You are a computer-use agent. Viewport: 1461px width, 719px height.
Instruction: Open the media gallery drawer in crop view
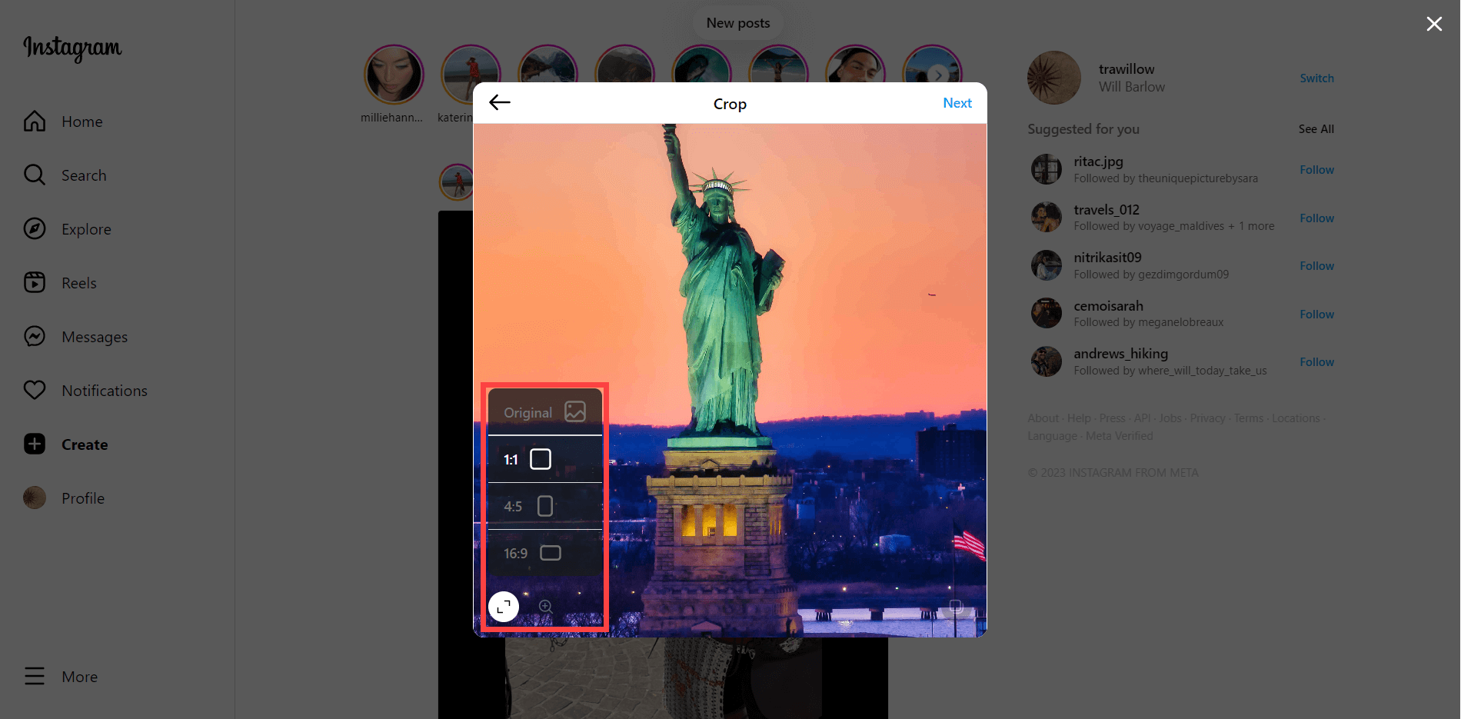coord(956,606)
